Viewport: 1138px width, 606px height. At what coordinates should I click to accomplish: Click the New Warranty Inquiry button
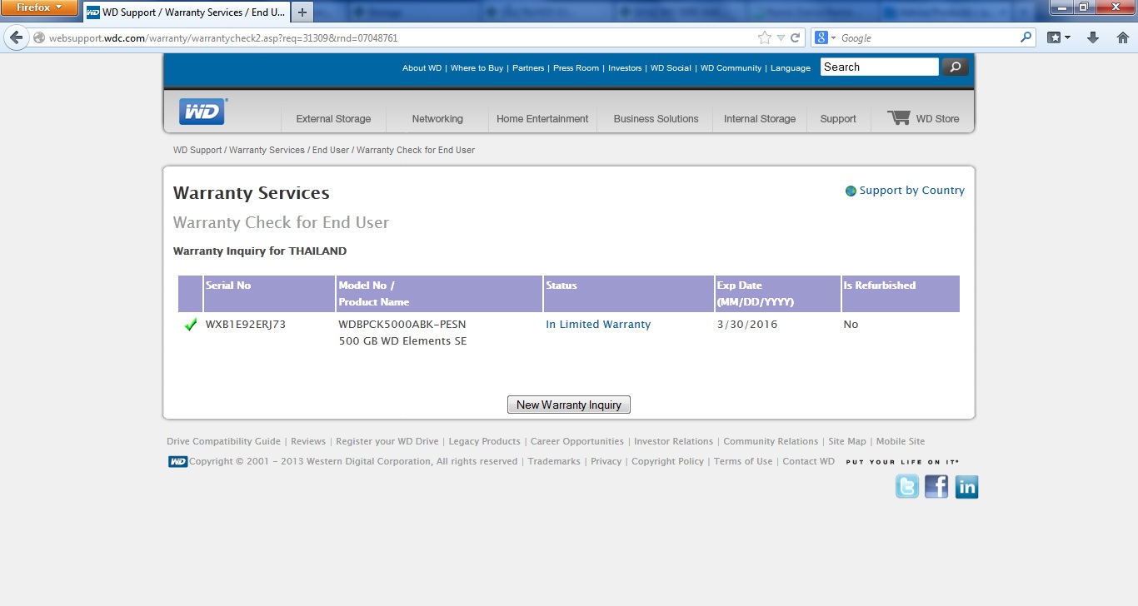coord(569,405)
